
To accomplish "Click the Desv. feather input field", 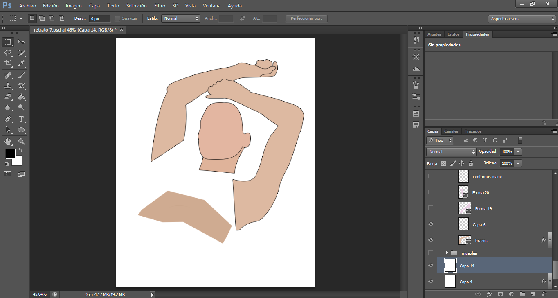I will 100,18.
